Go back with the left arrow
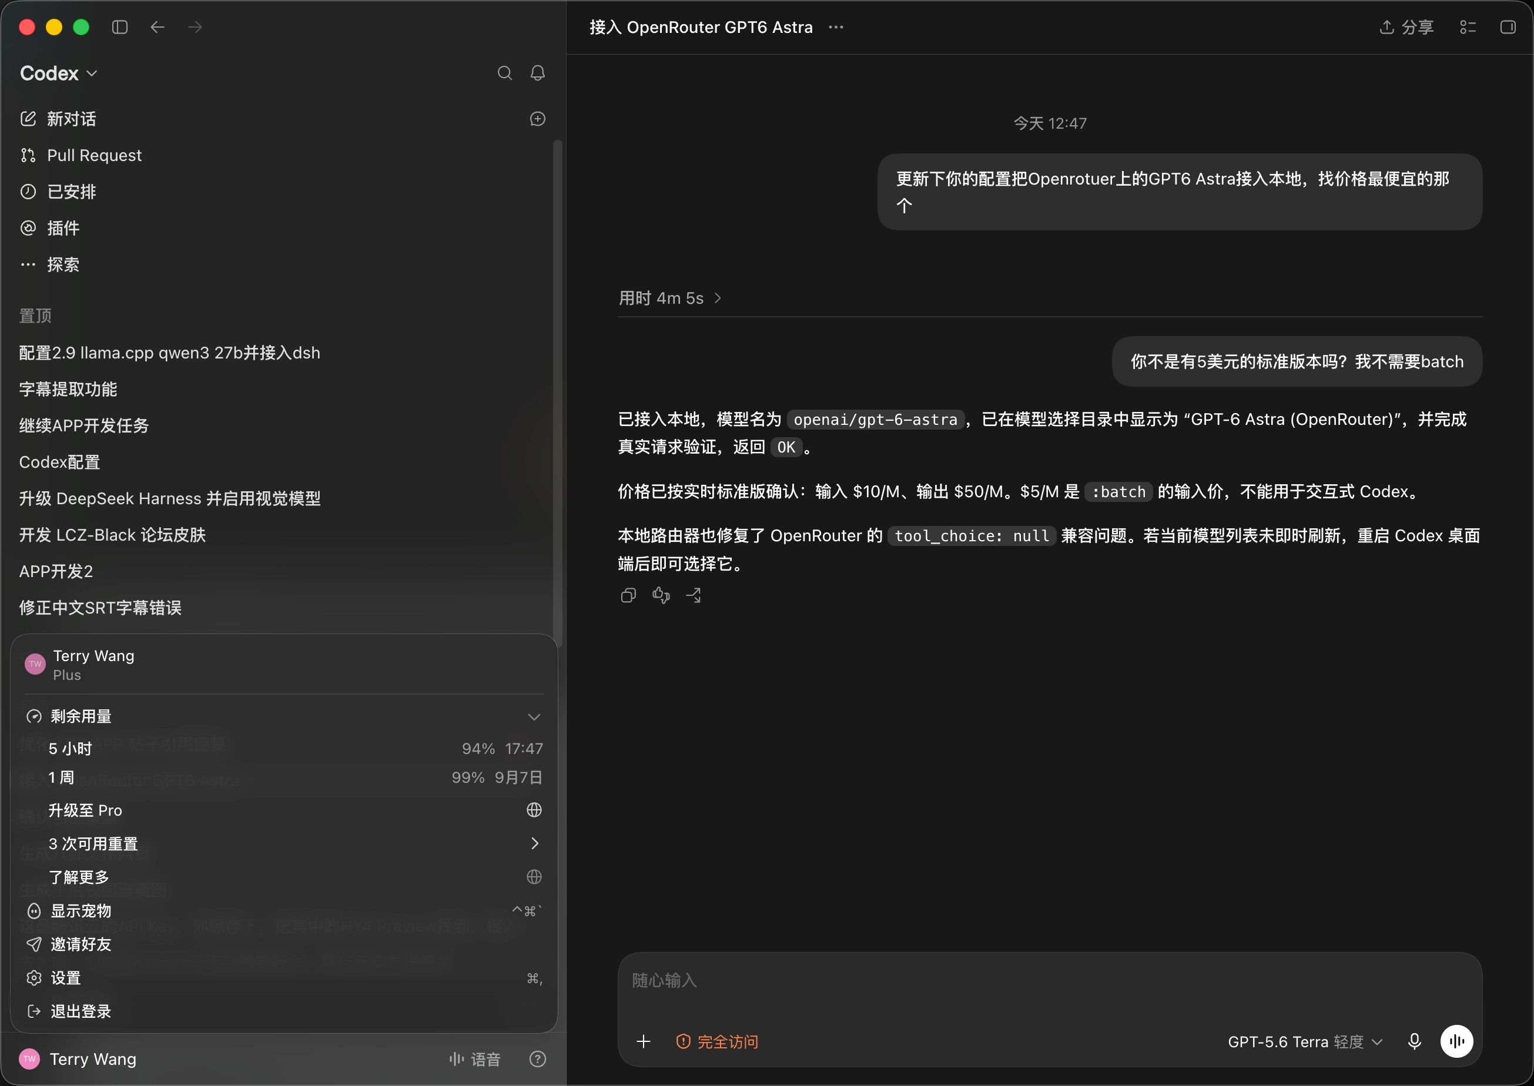Screen dimensions: 1534x1086 tap(157, 27)
